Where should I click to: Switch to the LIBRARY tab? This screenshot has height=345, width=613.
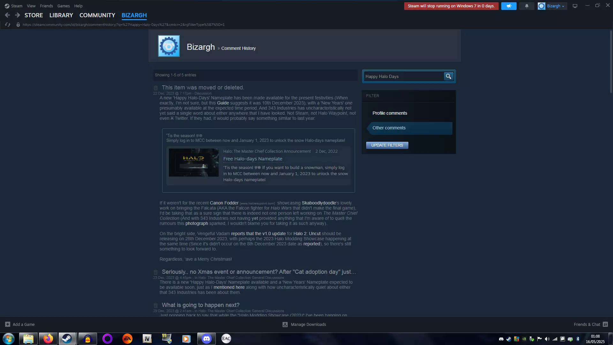[61, 15]
